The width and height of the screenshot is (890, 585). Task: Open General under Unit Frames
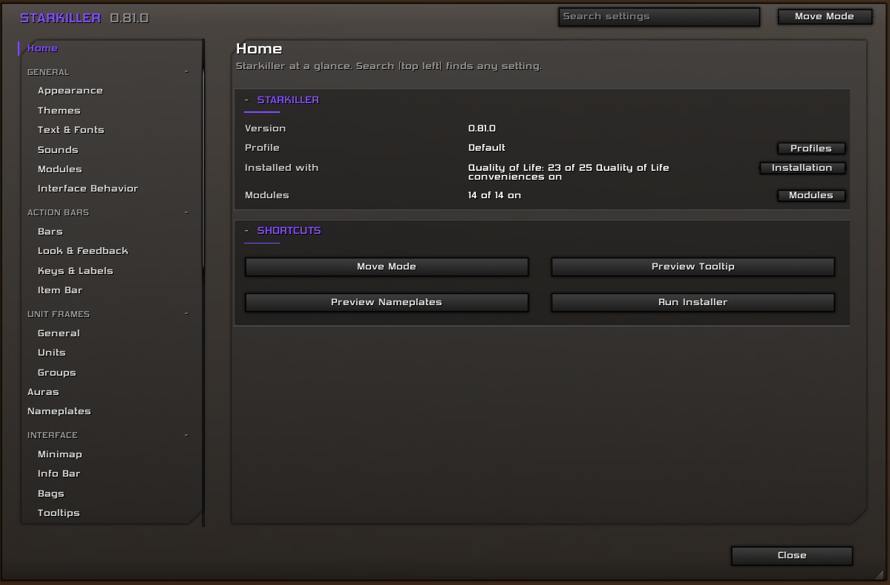point(59,333)
